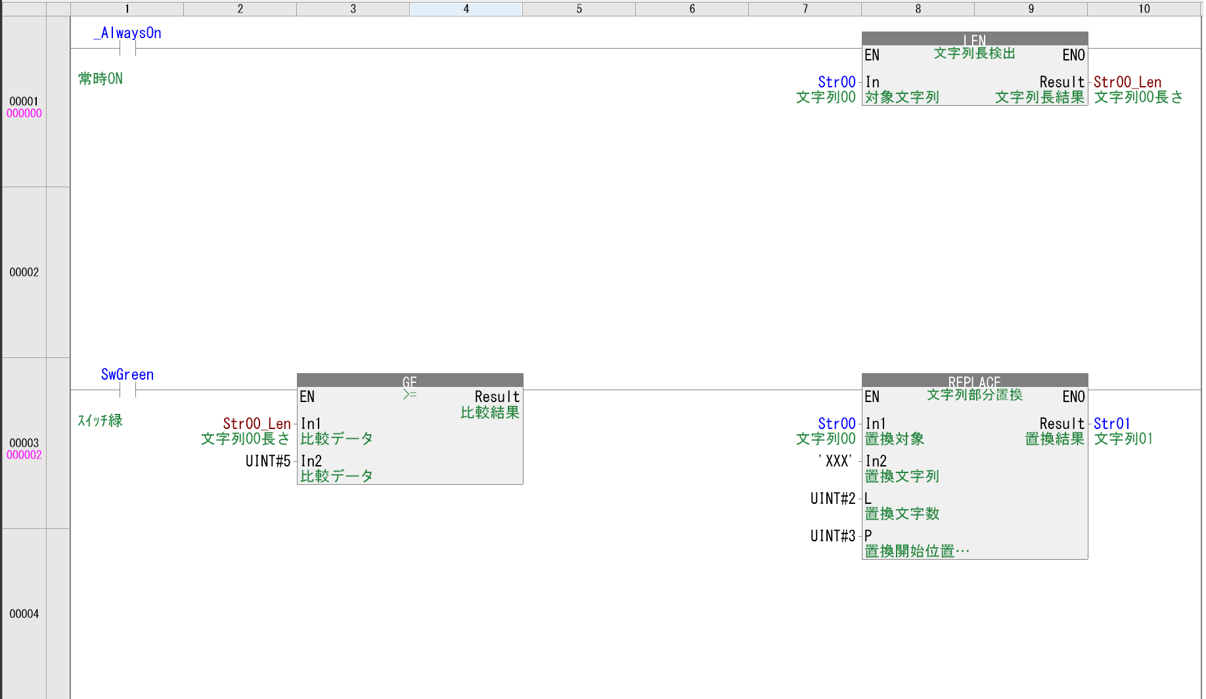1206x699 pixels.
Task: Select the SwGreen contact in rung 00003
Action: (x=127, y=390)
